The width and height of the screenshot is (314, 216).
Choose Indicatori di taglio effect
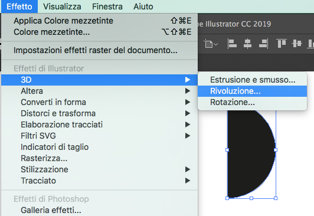click(99, 147)
